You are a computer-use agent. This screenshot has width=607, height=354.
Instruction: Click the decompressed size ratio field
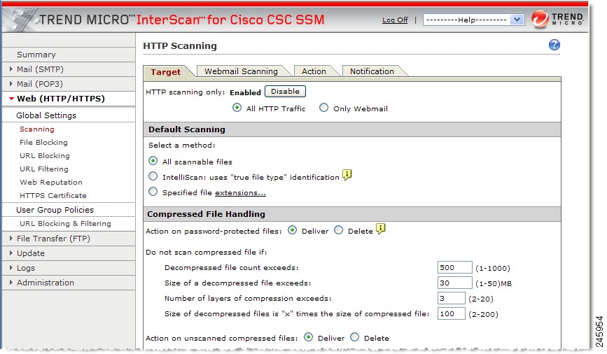[x=452, y=313]
